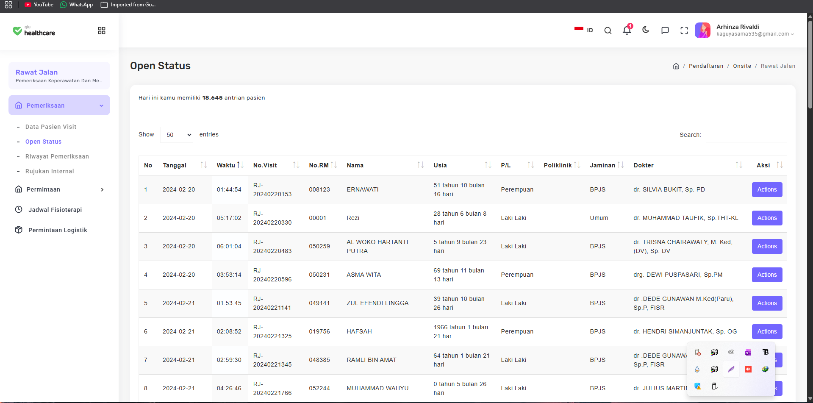Click Actions button for HAFSAH

click(x=767, y=331)
